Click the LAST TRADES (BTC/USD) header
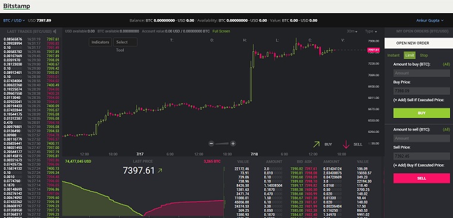 pos(29,31)
